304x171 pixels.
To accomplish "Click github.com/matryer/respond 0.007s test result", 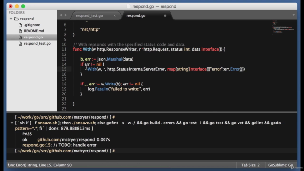I will [x=74, y=140].
